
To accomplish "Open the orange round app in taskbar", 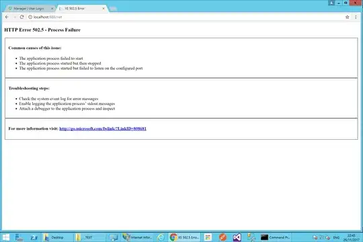I will point(223,237).
